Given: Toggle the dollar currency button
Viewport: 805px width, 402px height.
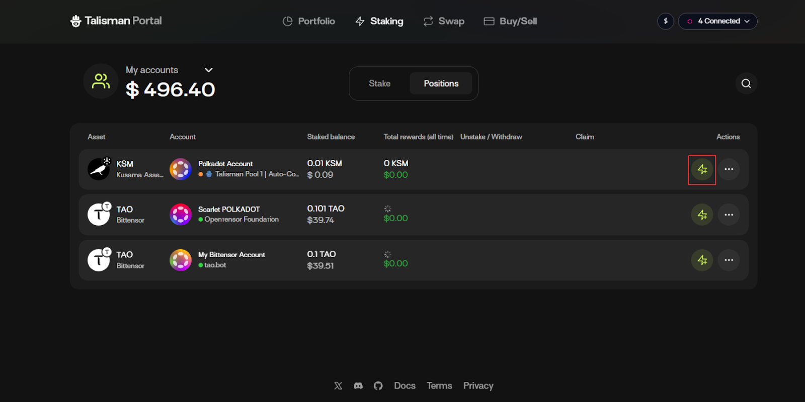Looking at the screenshot, I should coord(665,21).
